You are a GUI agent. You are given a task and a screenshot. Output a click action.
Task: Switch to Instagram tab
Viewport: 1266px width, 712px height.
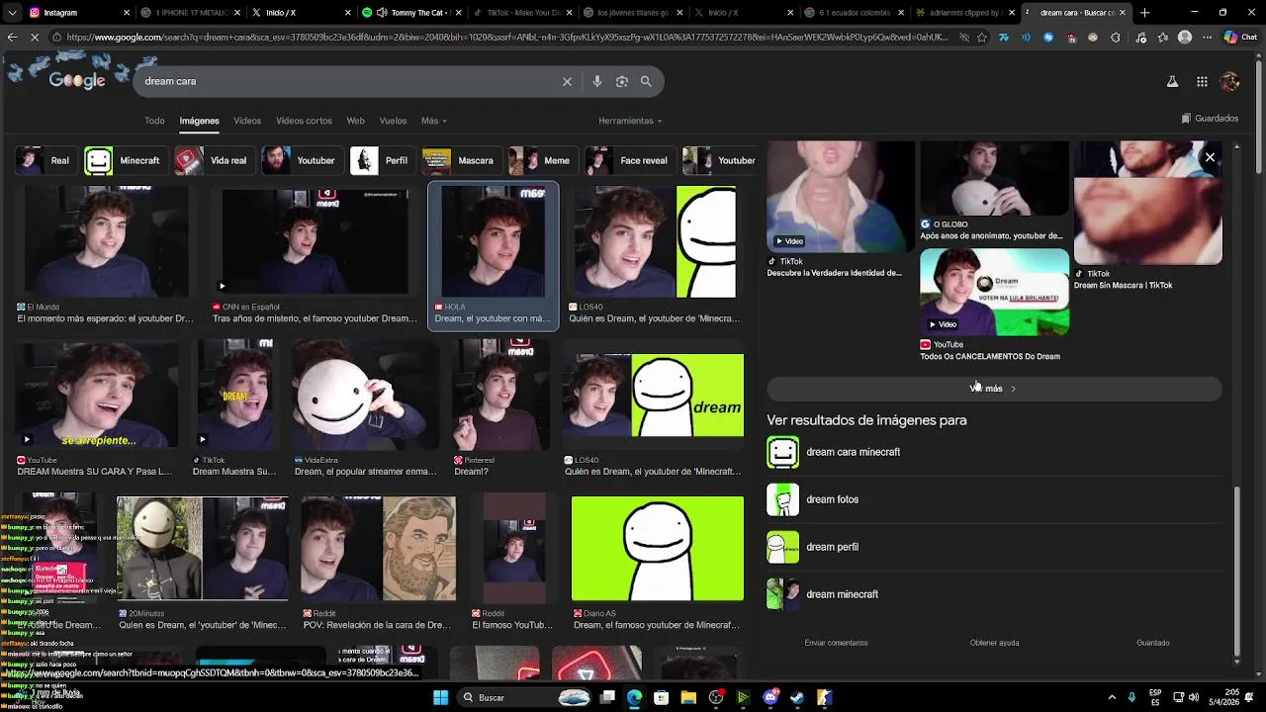[79, 13]
